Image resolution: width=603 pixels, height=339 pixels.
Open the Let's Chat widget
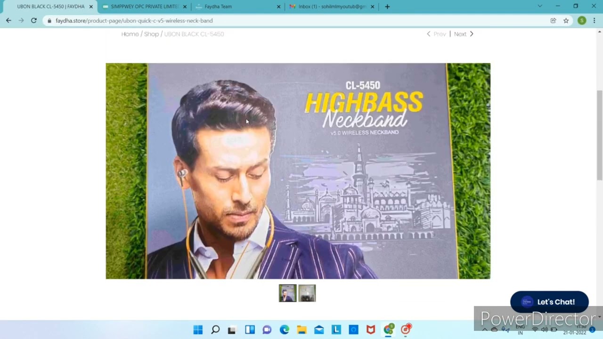[549, 302]
